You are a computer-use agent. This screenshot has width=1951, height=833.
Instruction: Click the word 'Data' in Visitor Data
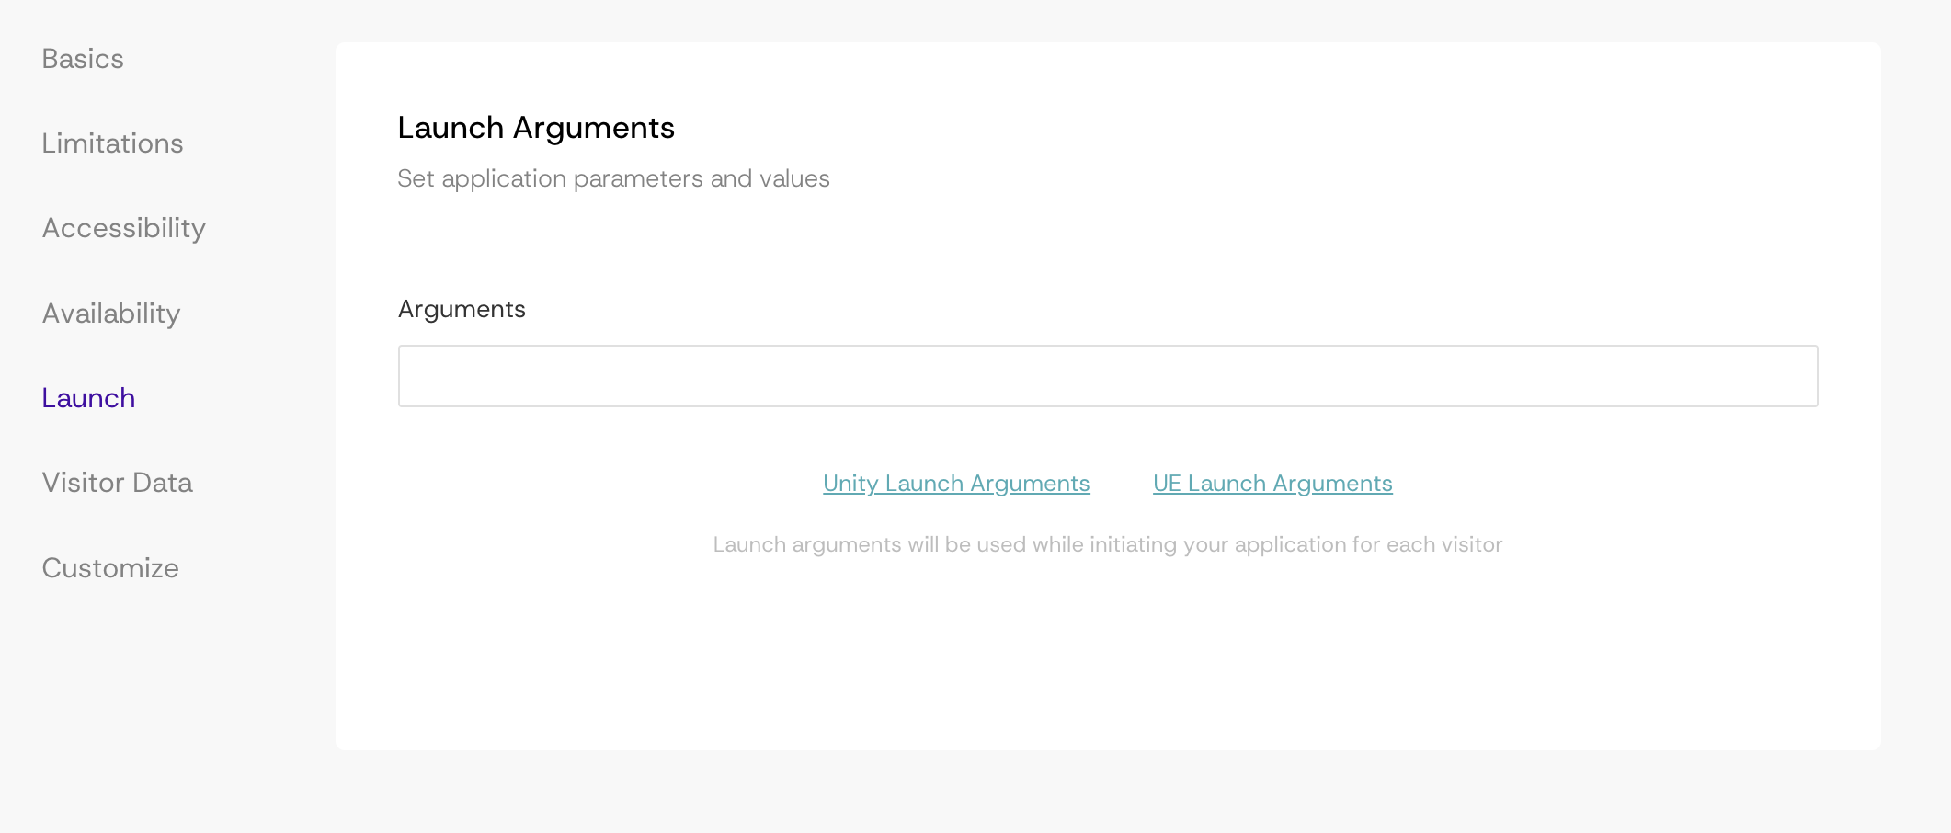pyautogui.click(x=163, y=483)
